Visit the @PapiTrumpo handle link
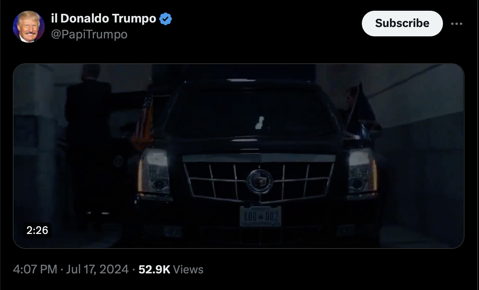The image size is (479, 290). pos(89,34)
